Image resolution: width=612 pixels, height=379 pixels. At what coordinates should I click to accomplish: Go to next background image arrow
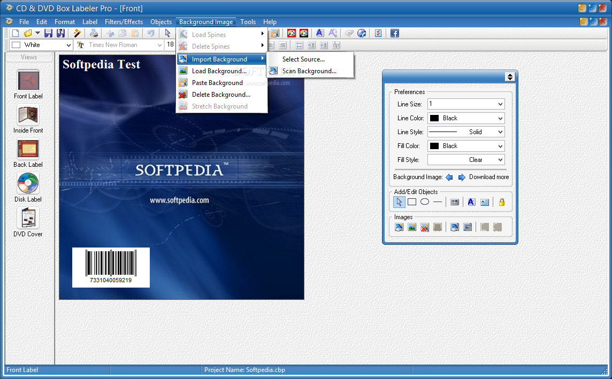click(462, 177)
